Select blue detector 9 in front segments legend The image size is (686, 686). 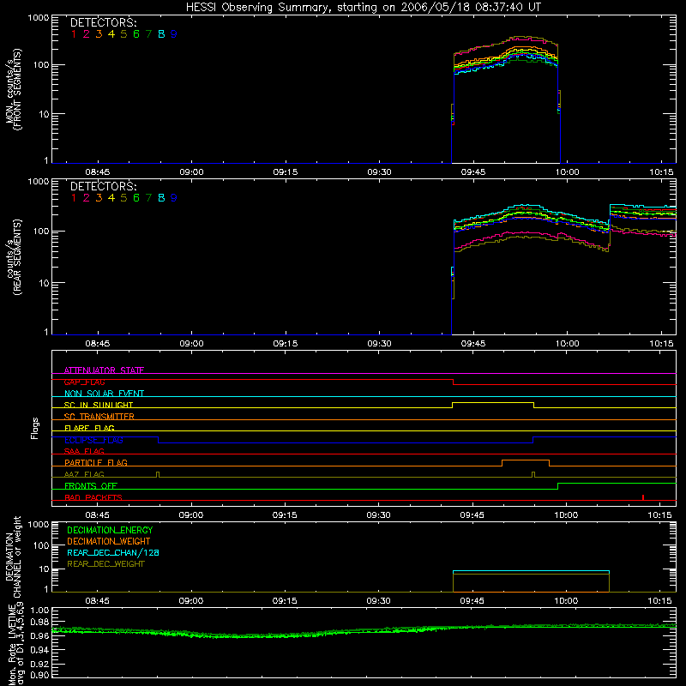(174, 34)
